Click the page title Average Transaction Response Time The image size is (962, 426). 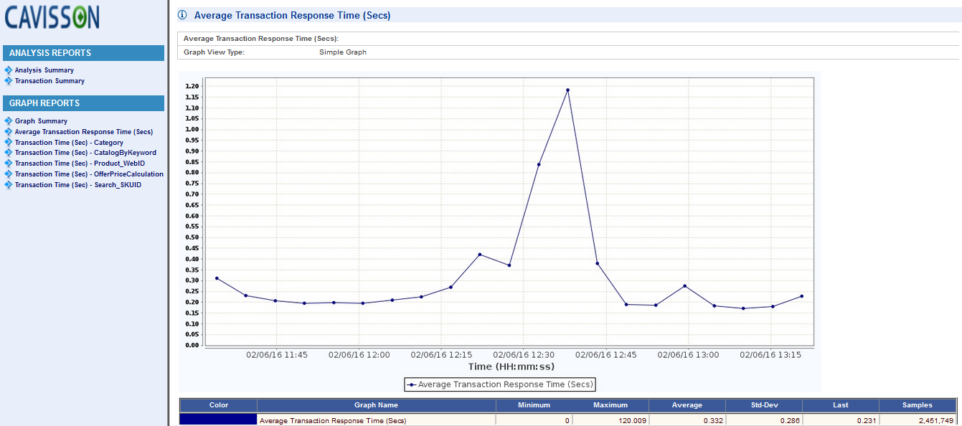click(x=293, y=15)
